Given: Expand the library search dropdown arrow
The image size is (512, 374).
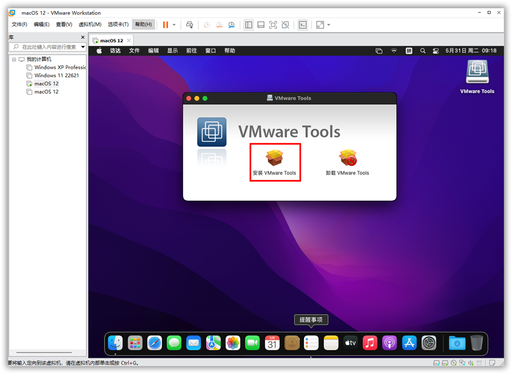Looking at the screenshot, I should pyautogui.click(x=83, y=47).
